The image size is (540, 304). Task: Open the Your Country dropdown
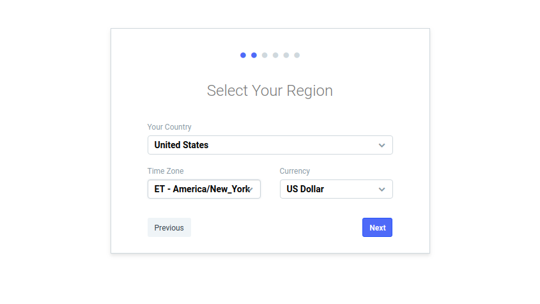click(x=270, y=145)
